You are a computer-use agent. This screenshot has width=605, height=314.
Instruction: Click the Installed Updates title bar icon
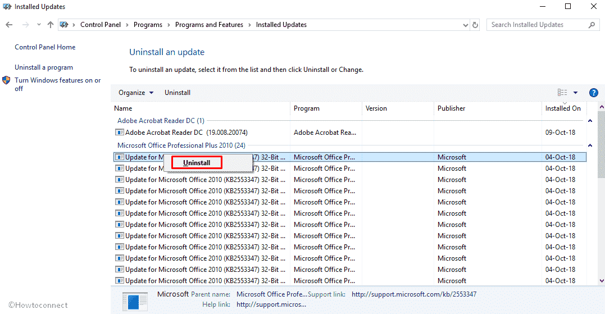click(x=7, y=7)
